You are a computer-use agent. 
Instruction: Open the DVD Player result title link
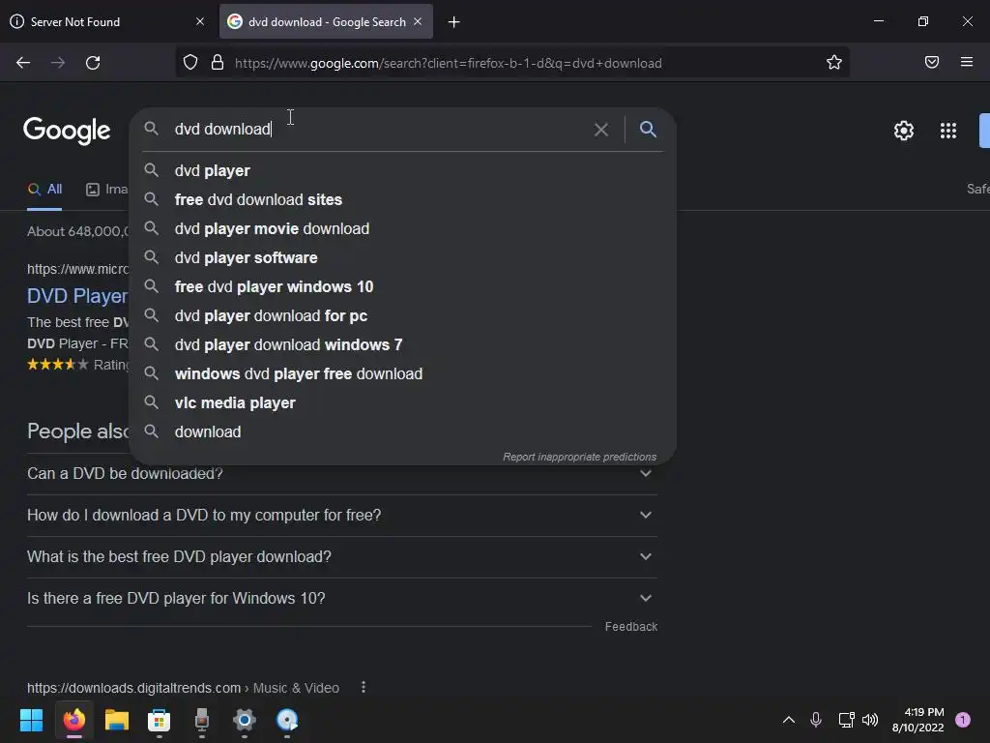coord(77,296)
